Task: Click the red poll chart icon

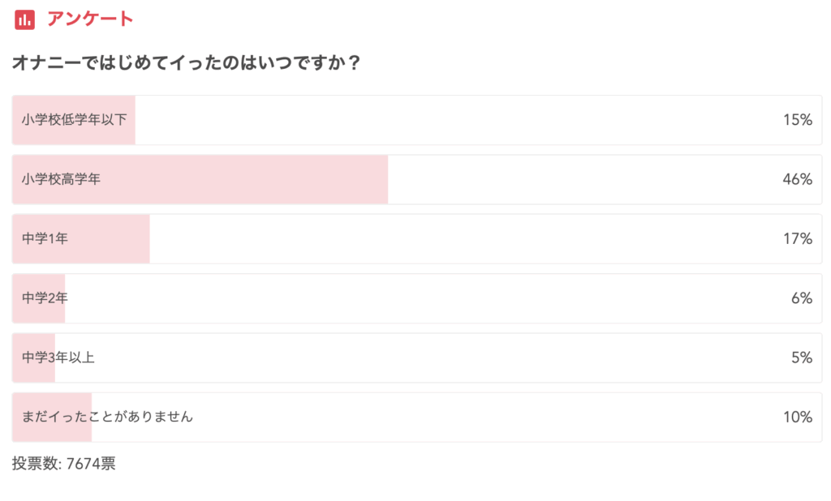Action: [x=25, y=19]
